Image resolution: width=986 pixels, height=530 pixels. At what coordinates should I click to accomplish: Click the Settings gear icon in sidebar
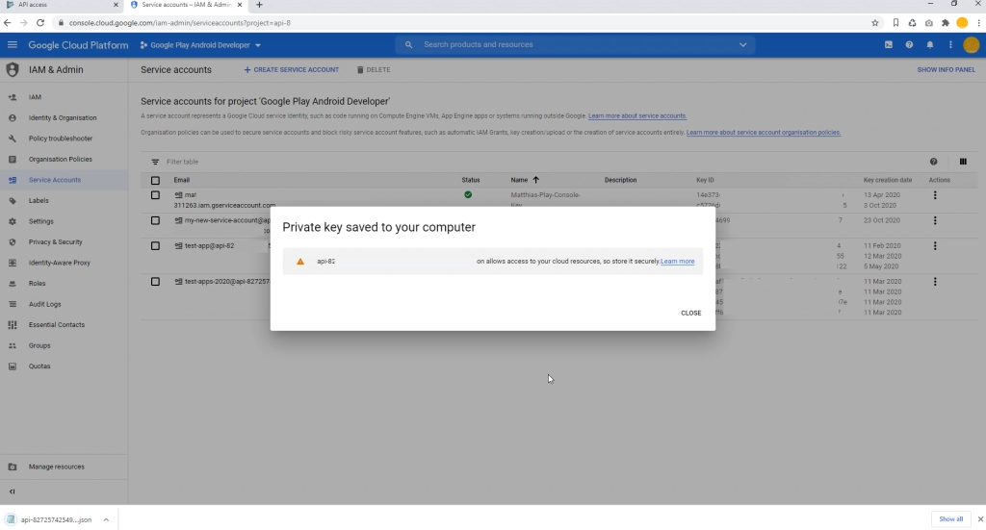coord(12,221)
